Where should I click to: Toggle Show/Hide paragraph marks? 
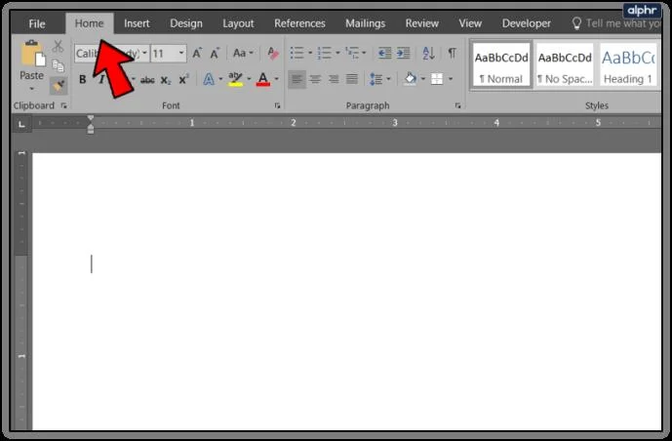click(x=452, y=53)
